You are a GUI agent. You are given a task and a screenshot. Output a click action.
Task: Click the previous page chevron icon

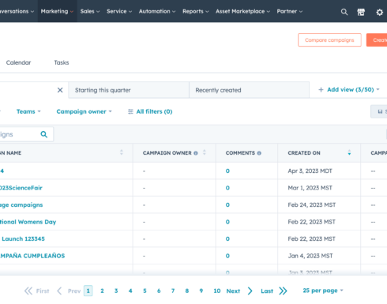59,291
